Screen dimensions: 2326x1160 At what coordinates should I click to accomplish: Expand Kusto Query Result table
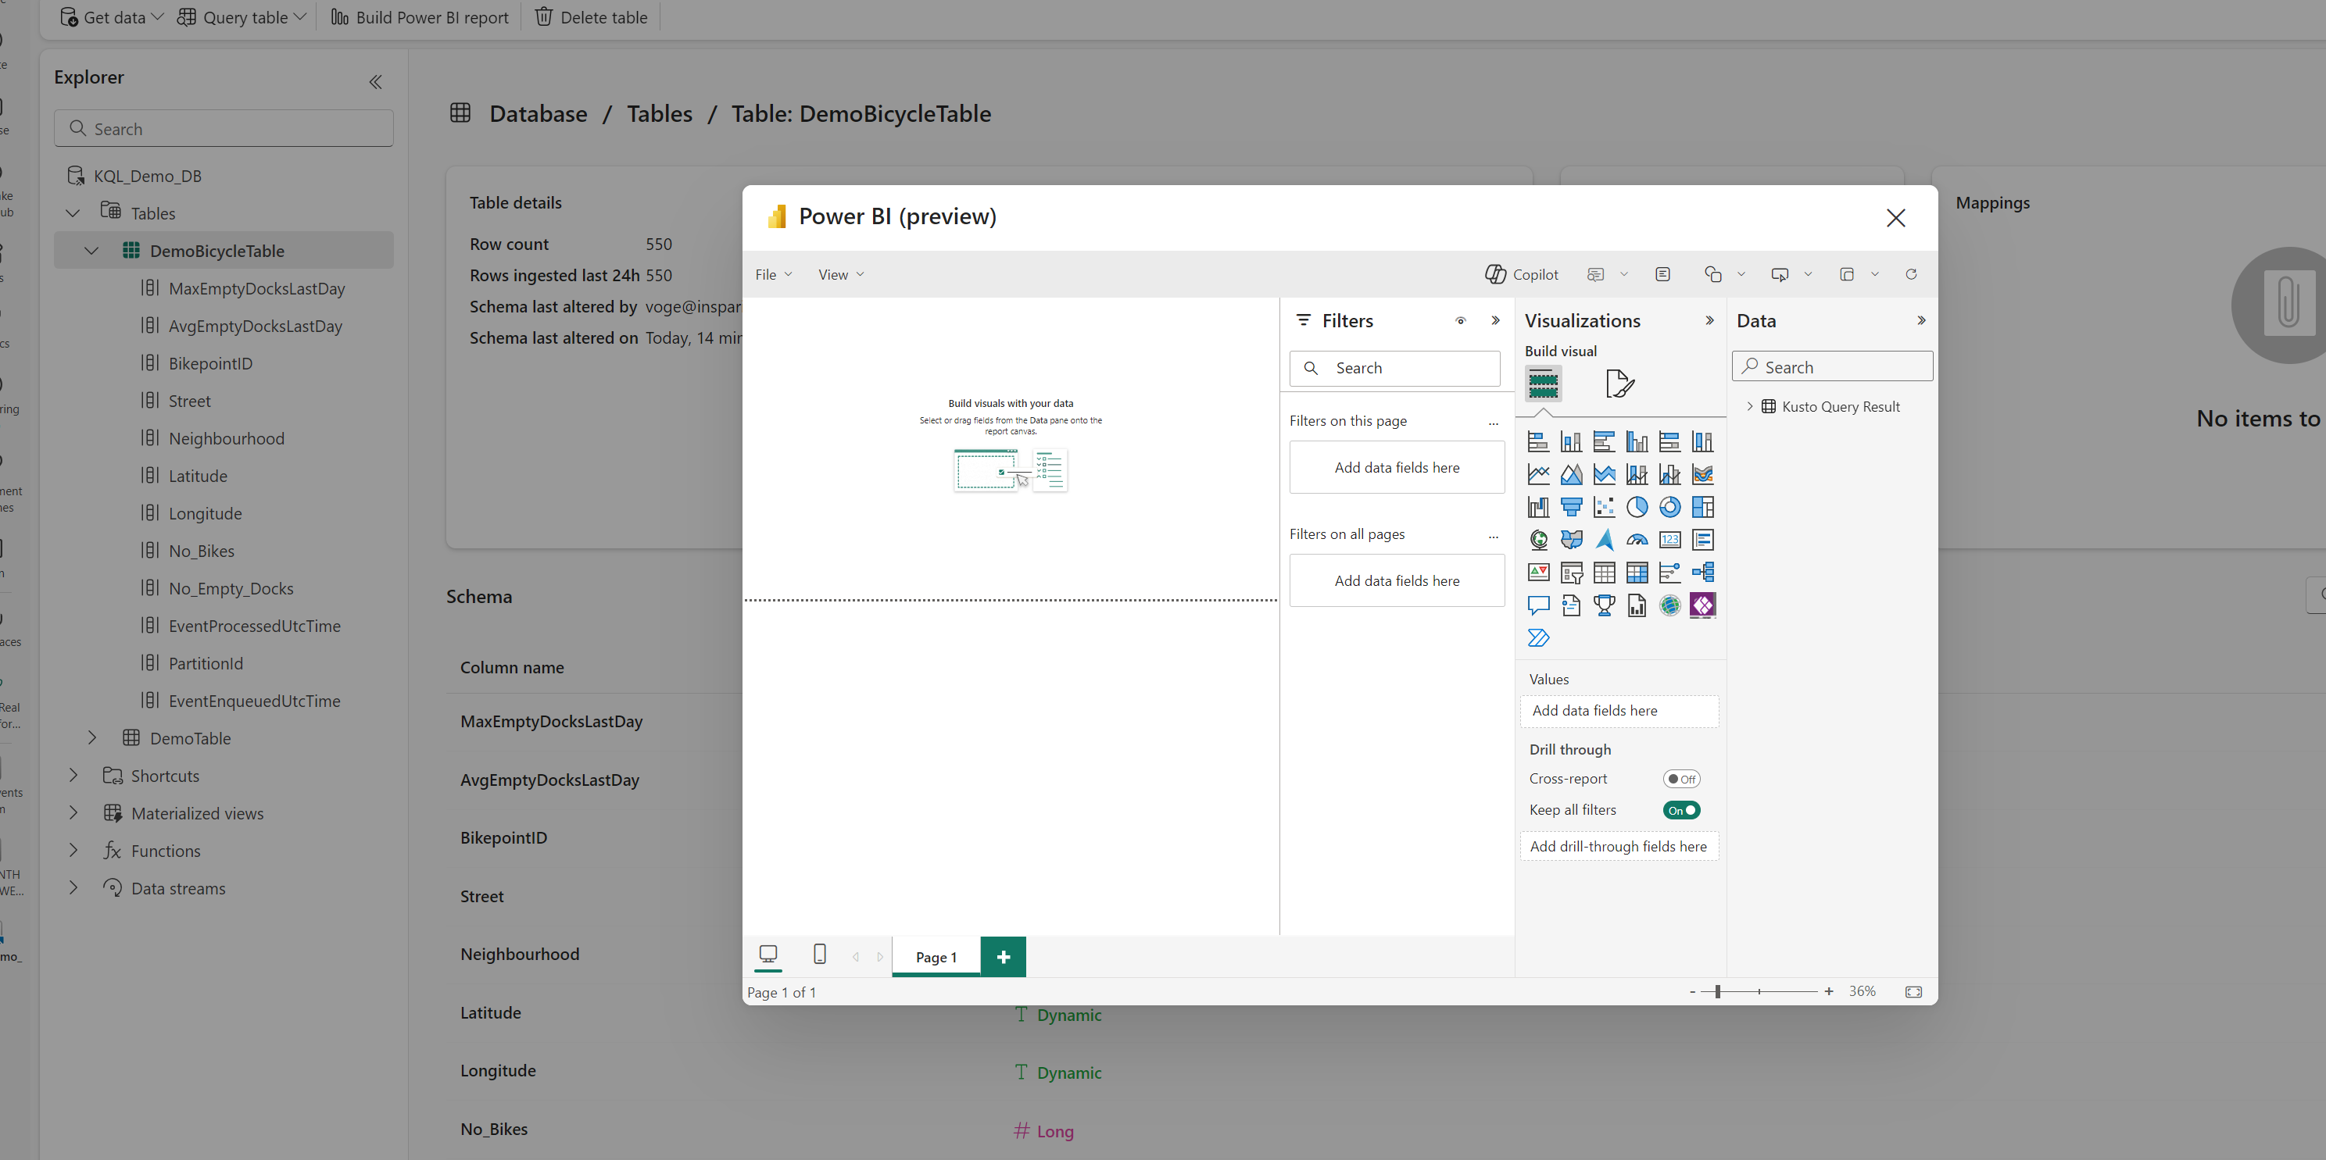tap(1750, 406)
